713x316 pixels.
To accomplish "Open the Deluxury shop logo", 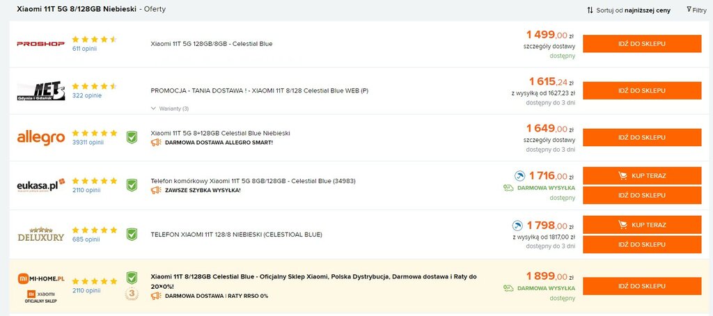I will (41, 234).
